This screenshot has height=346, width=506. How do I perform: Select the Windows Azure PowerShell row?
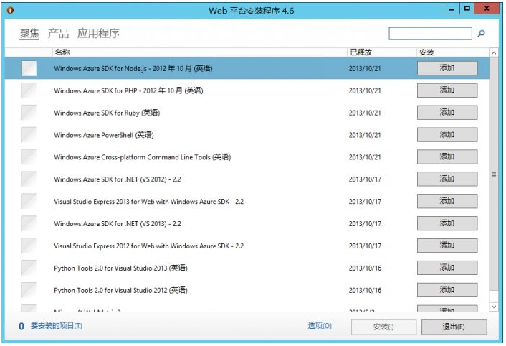tap(247, 135)
